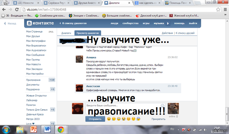Click ред. next to Моя Страница

pos(51,31)
